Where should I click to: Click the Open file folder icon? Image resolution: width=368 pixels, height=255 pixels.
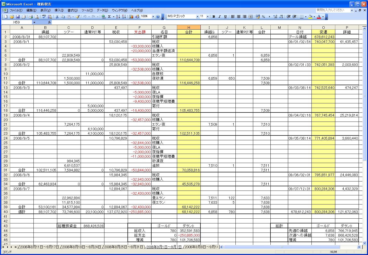[12, 17]
